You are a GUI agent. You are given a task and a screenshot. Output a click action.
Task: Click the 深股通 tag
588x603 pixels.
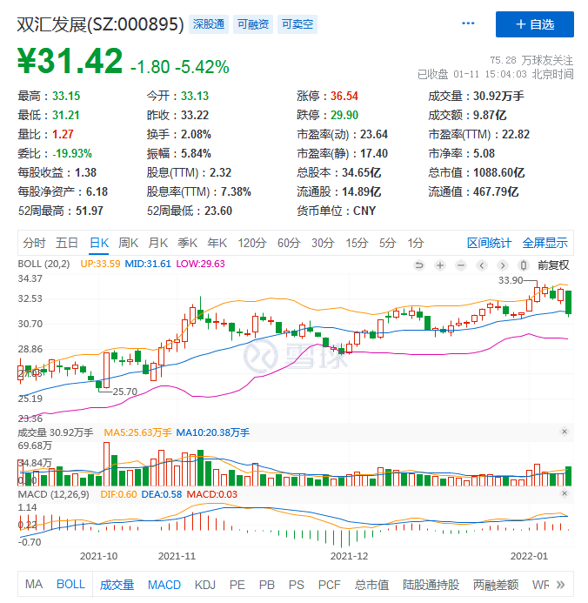coord(209,24)
